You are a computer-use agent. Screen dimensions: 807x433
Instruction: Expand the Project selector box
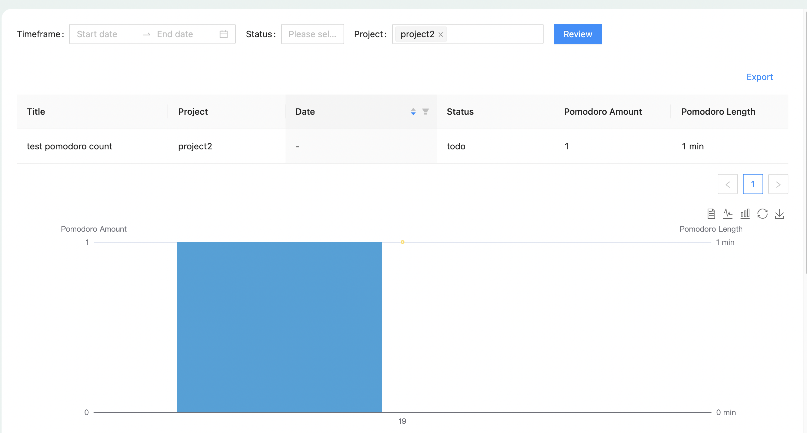(495, 34)
